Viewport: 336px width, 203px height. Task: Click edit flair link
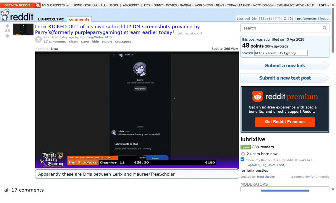click(x=281, y=165)
